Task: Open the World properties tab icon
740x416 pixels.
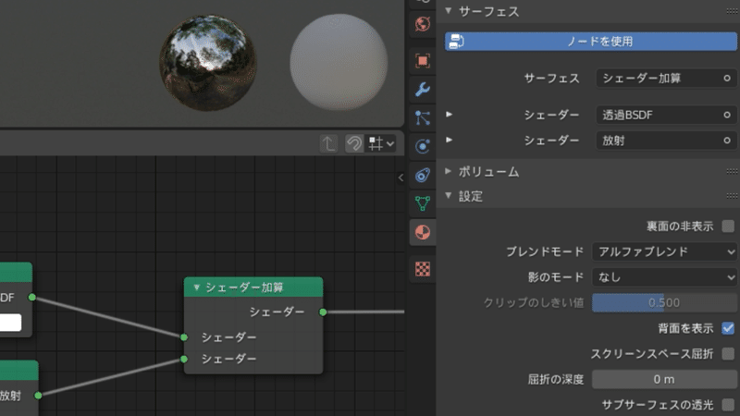Action: point(423,24)
